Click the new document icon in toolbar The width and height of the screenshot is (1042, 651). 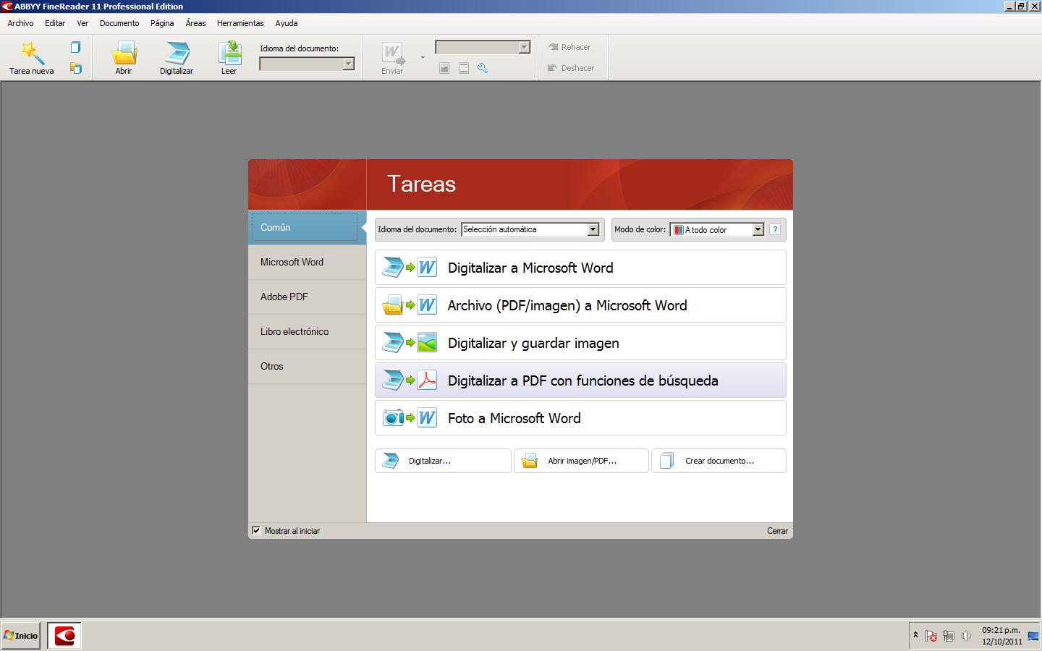75,48
